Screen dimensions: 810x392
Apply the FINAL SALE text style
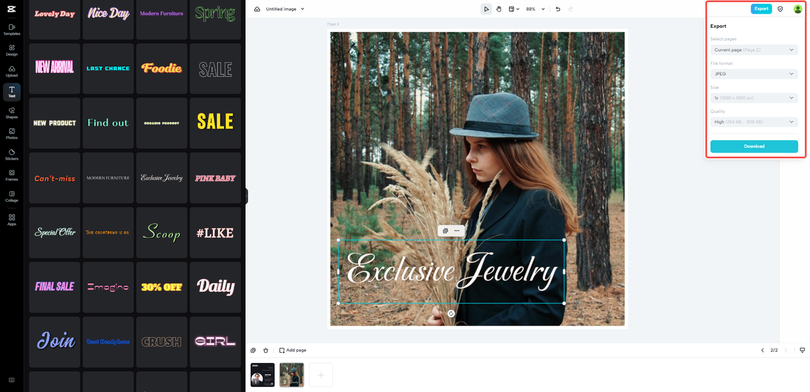(x=54, y=287)
